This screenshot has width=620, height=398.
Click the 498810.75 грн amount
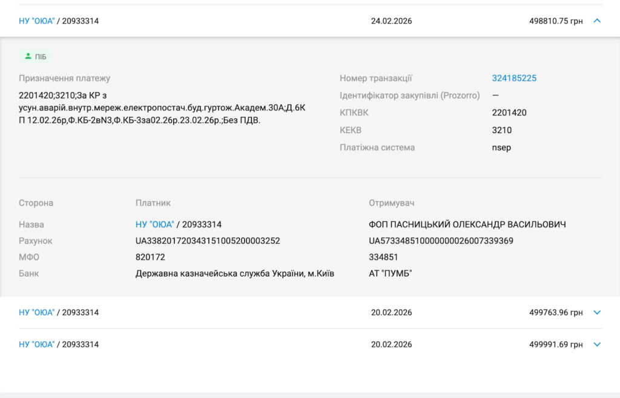tap(555, 21)
